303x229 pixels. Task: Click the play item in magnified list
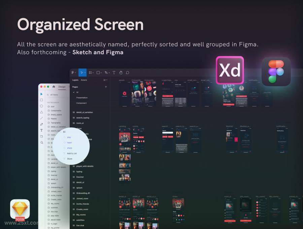tap(69, 137)
